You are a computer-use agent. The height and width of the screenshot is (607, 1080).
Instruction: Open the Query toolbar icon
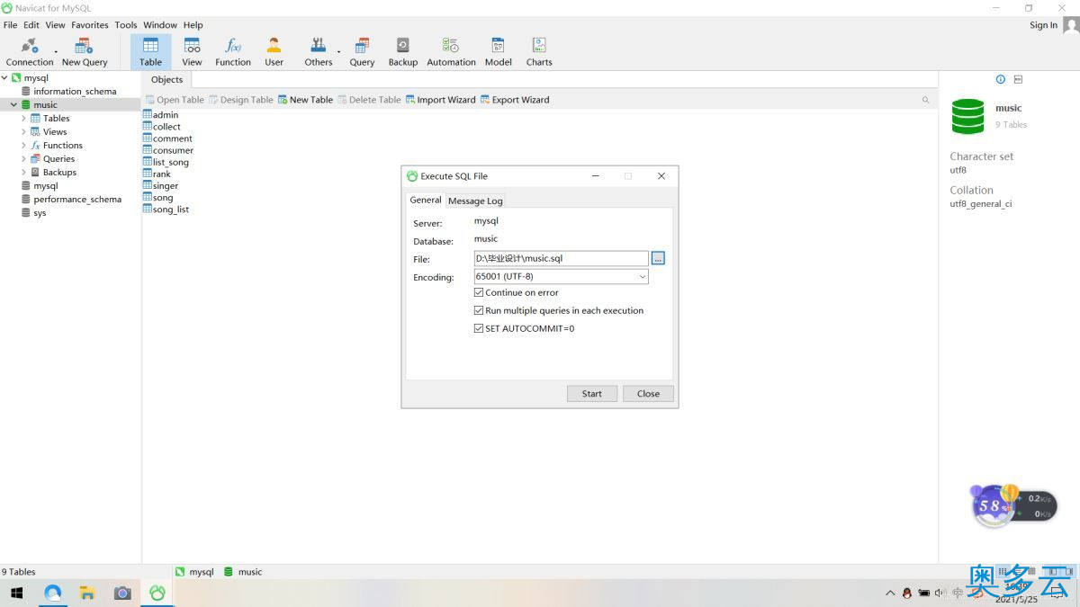[x=362, y=52]
